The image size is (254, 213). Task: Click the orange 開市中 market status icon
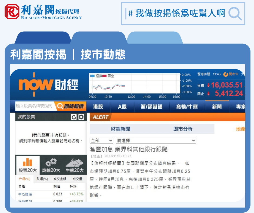pos(225,74)
